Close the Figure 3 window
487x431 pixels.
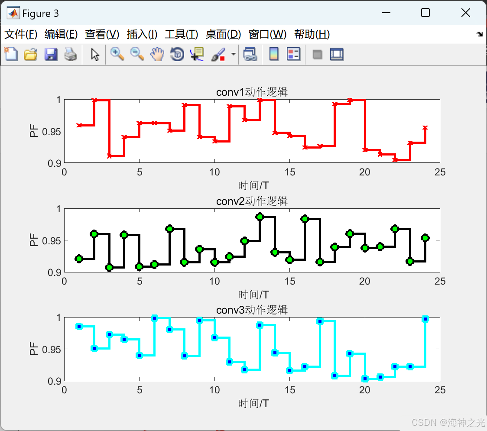click(x=466, y=13)
